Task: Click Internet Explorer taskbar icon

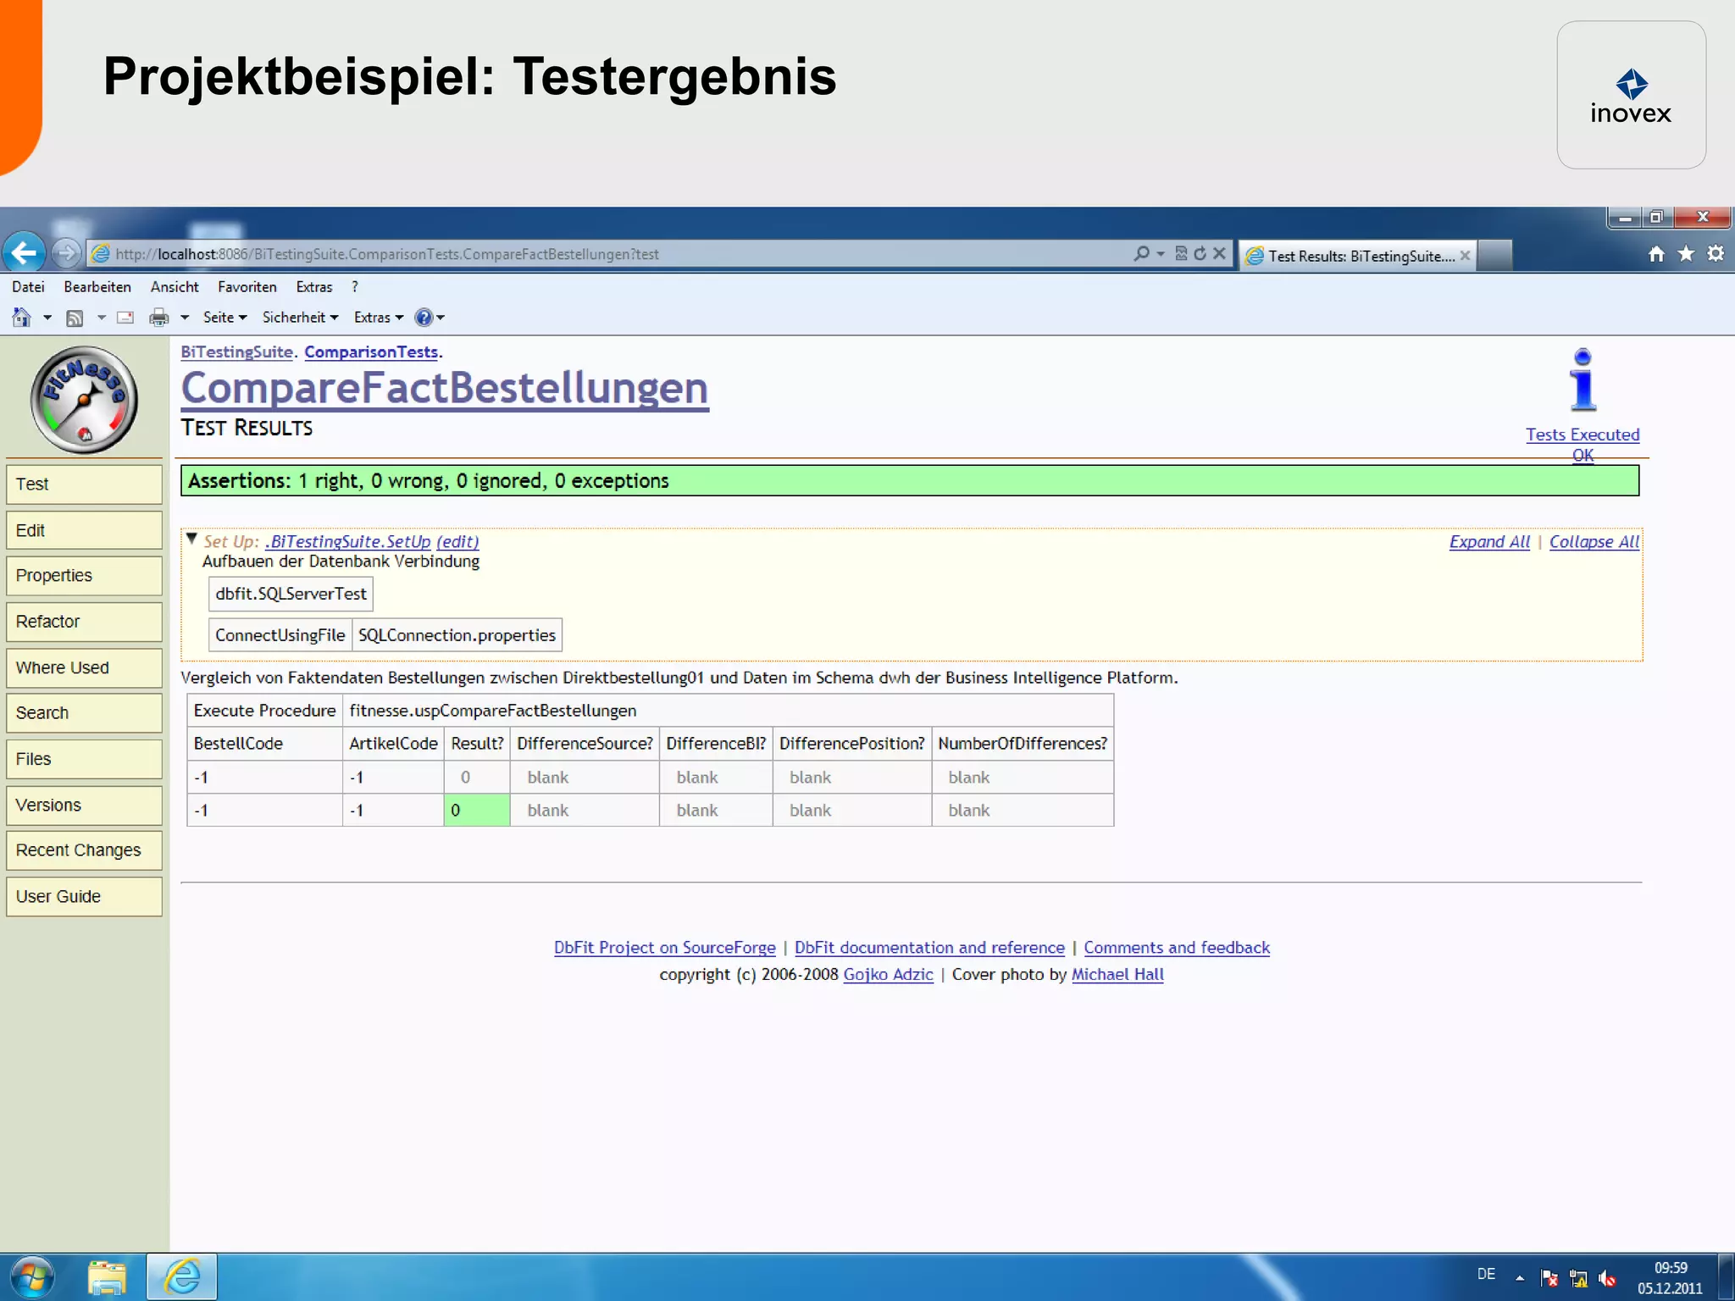Action: 182,1277
